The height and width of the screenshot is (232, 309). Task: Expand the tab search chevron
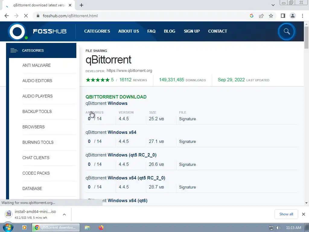coord(273,5)
